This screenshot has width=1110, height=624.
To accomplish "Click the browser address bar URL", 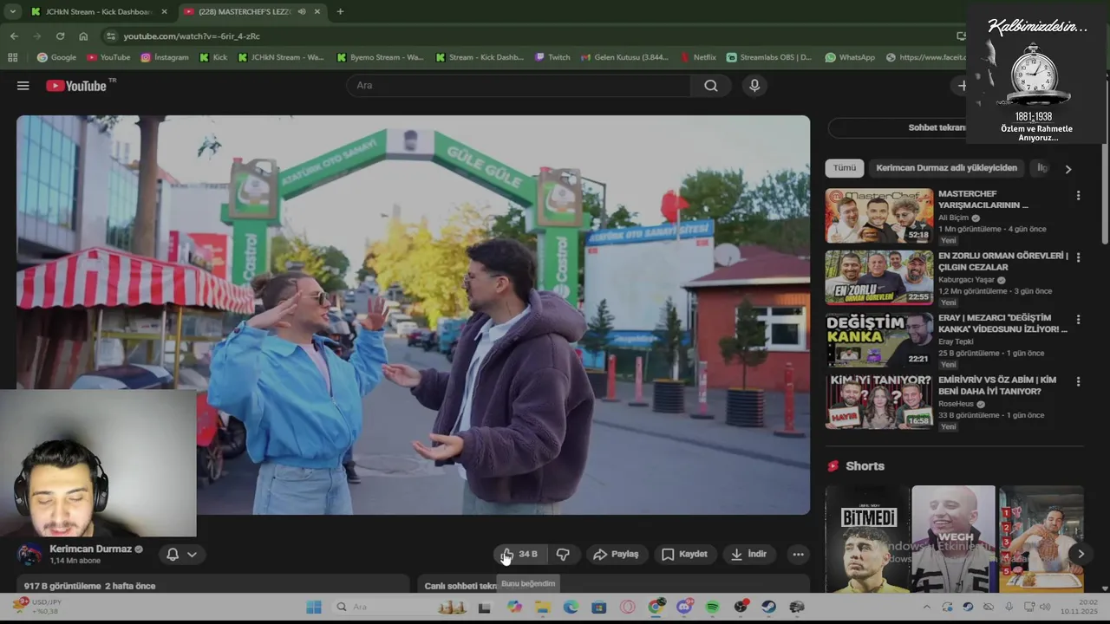I will click(x=192, y=36).
